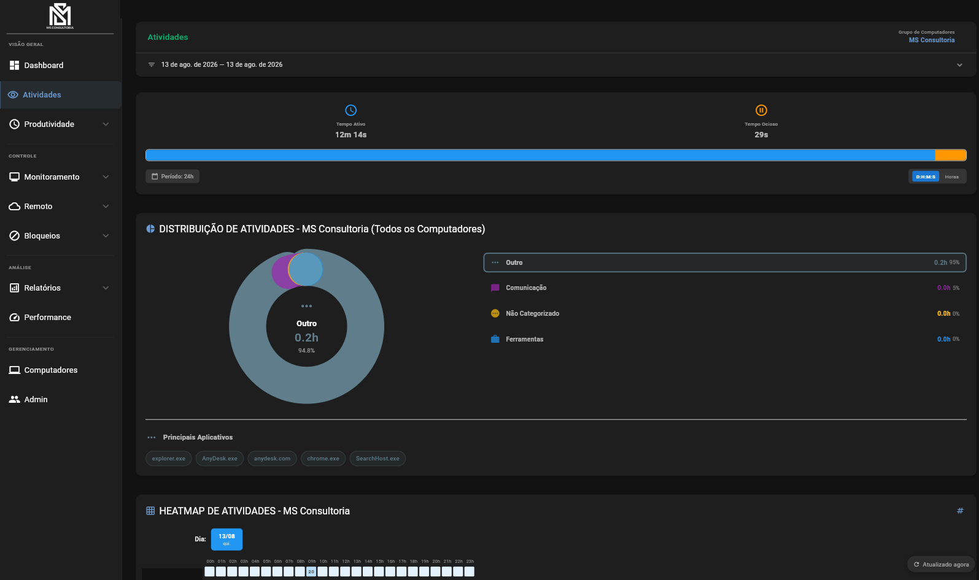Image resolution: width=979 pixels, height=580 pixels.
Task: Select the Comunicação category row
Action: [x=725, y=288]
